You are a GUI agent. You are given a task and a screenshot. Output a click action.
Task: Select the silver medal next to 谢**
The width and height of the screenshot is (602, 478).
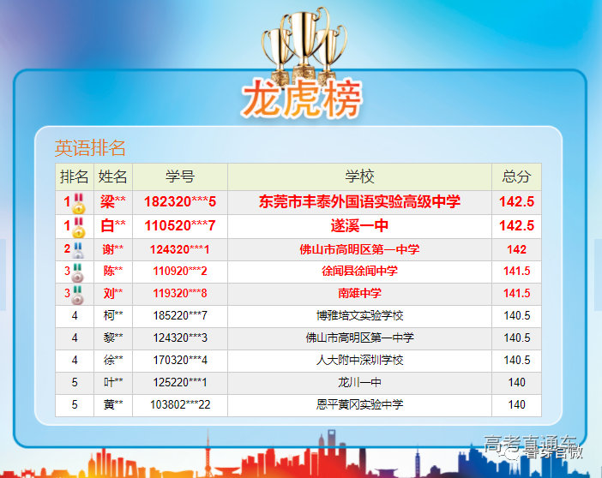[79, 250]
